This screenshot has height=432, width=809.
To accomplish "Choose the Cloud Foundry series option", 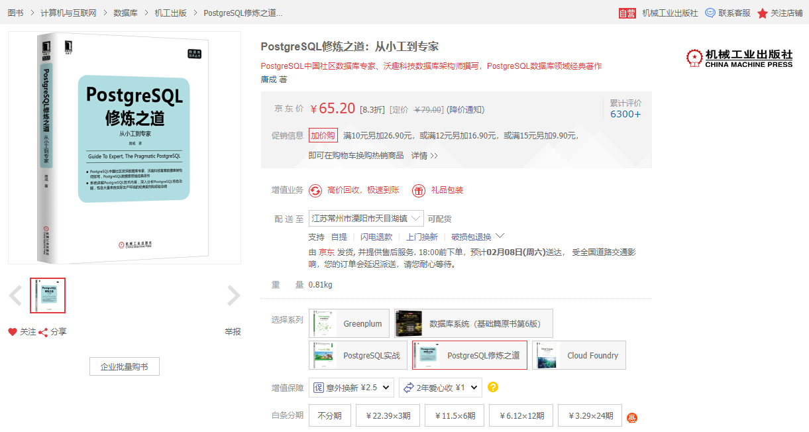I will [x=578, y=355].
